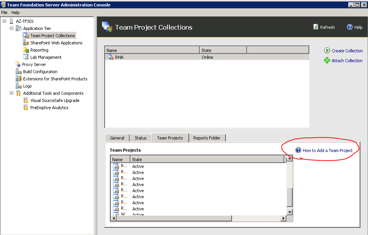Collapse Additional Tools and Components
The height and width of the screenshot is (235, 368).
[x=11, y=93]
